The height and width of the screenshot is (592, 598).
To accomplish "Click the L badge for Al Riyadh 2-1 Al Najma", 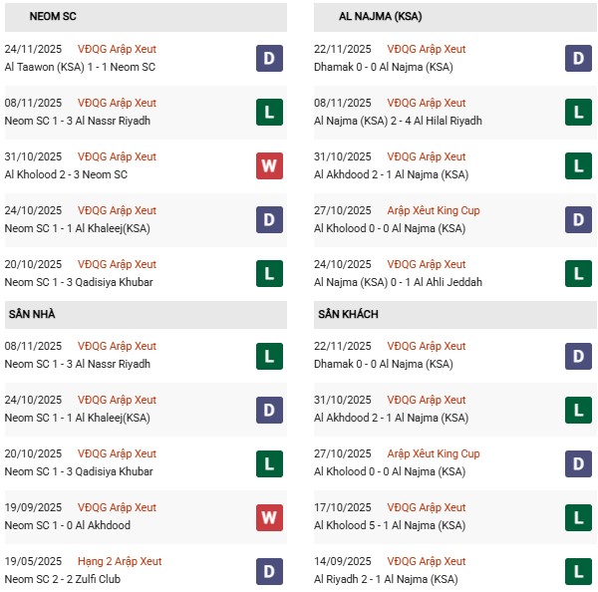I will [x=578, y=571].
